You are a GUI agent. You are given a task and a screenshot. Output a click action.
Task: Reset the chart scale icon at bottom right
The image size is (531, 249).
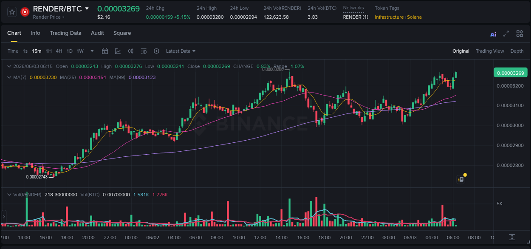[x=512, y=237]
